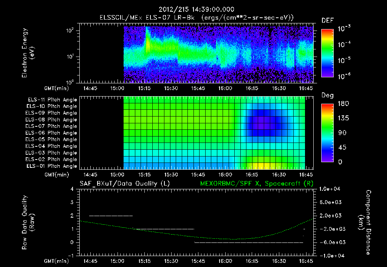
Task: Click the DEF label above the color bar
Action: click(x=328, y=20)
